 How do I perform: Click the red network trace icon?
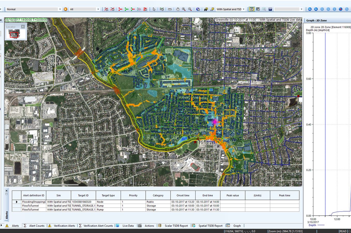tap(120, 9)
